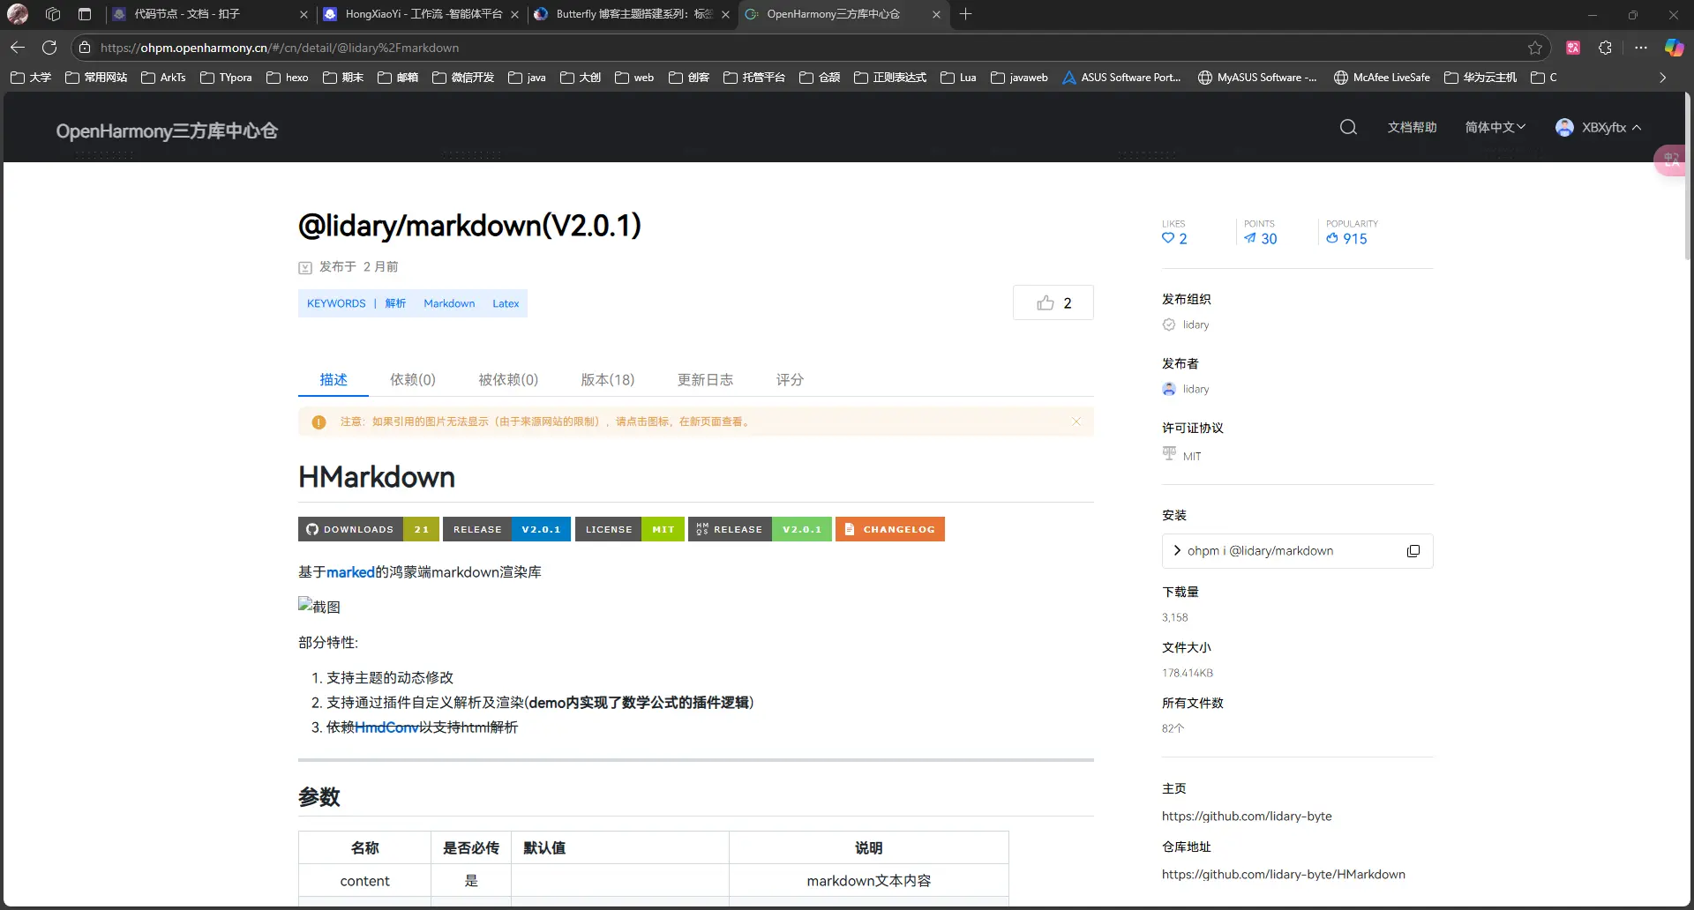Click the floating translate icon at right edge
The image size is (1694, 910).
pyautogui.click(x=1671, y=160)
